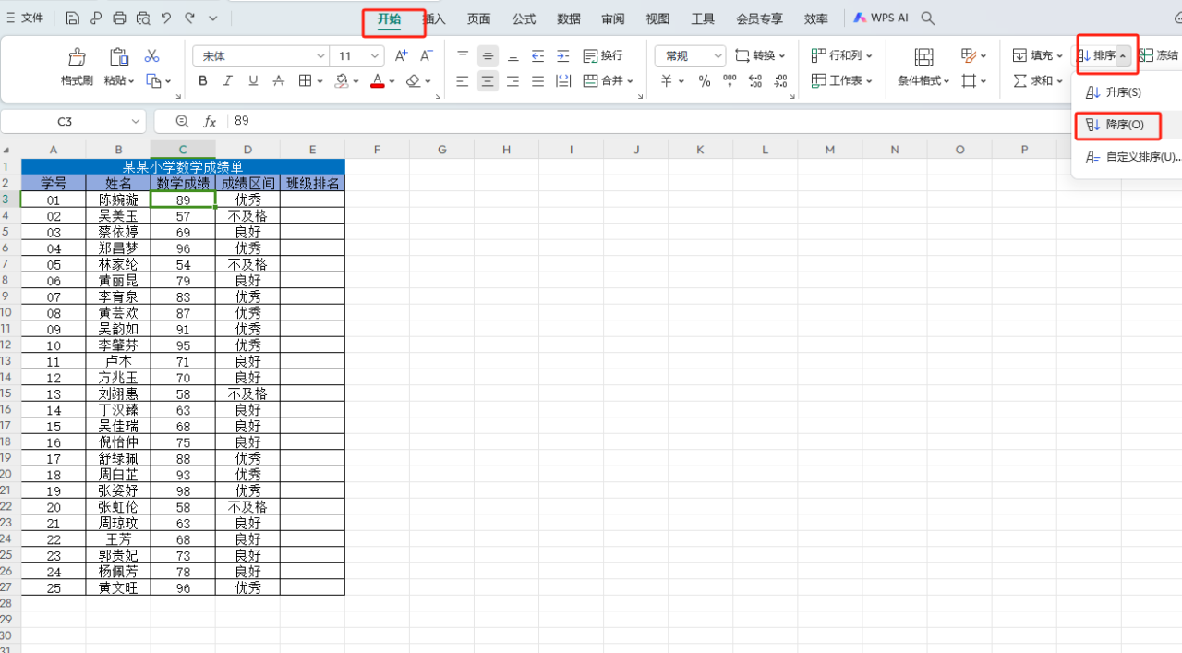
Task: Click the WPS AI button
Action: tap(881, 18)
